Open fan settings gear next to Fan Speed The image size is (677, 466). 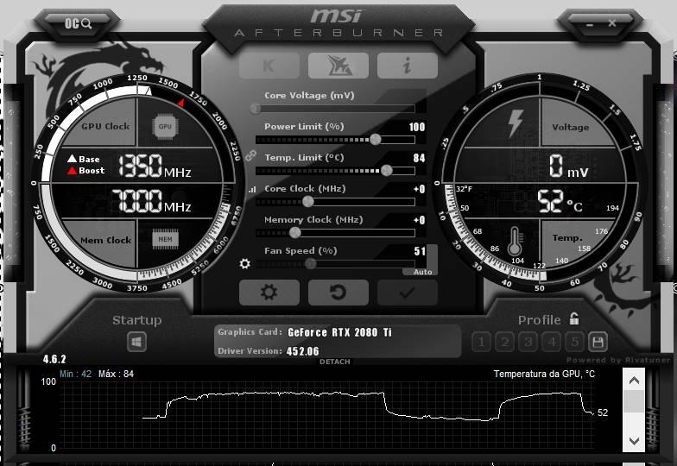point(245,264)
